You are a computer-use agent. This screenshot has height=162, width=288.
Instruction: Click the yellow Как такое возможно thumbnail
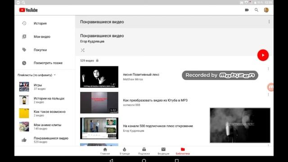[24, 113]
